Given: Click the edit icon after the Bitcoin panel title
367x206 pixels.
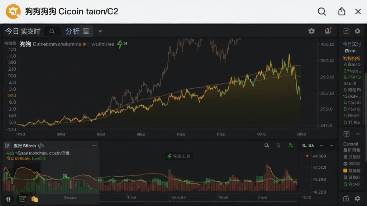Looking at the screenshot, I should 41,146.
